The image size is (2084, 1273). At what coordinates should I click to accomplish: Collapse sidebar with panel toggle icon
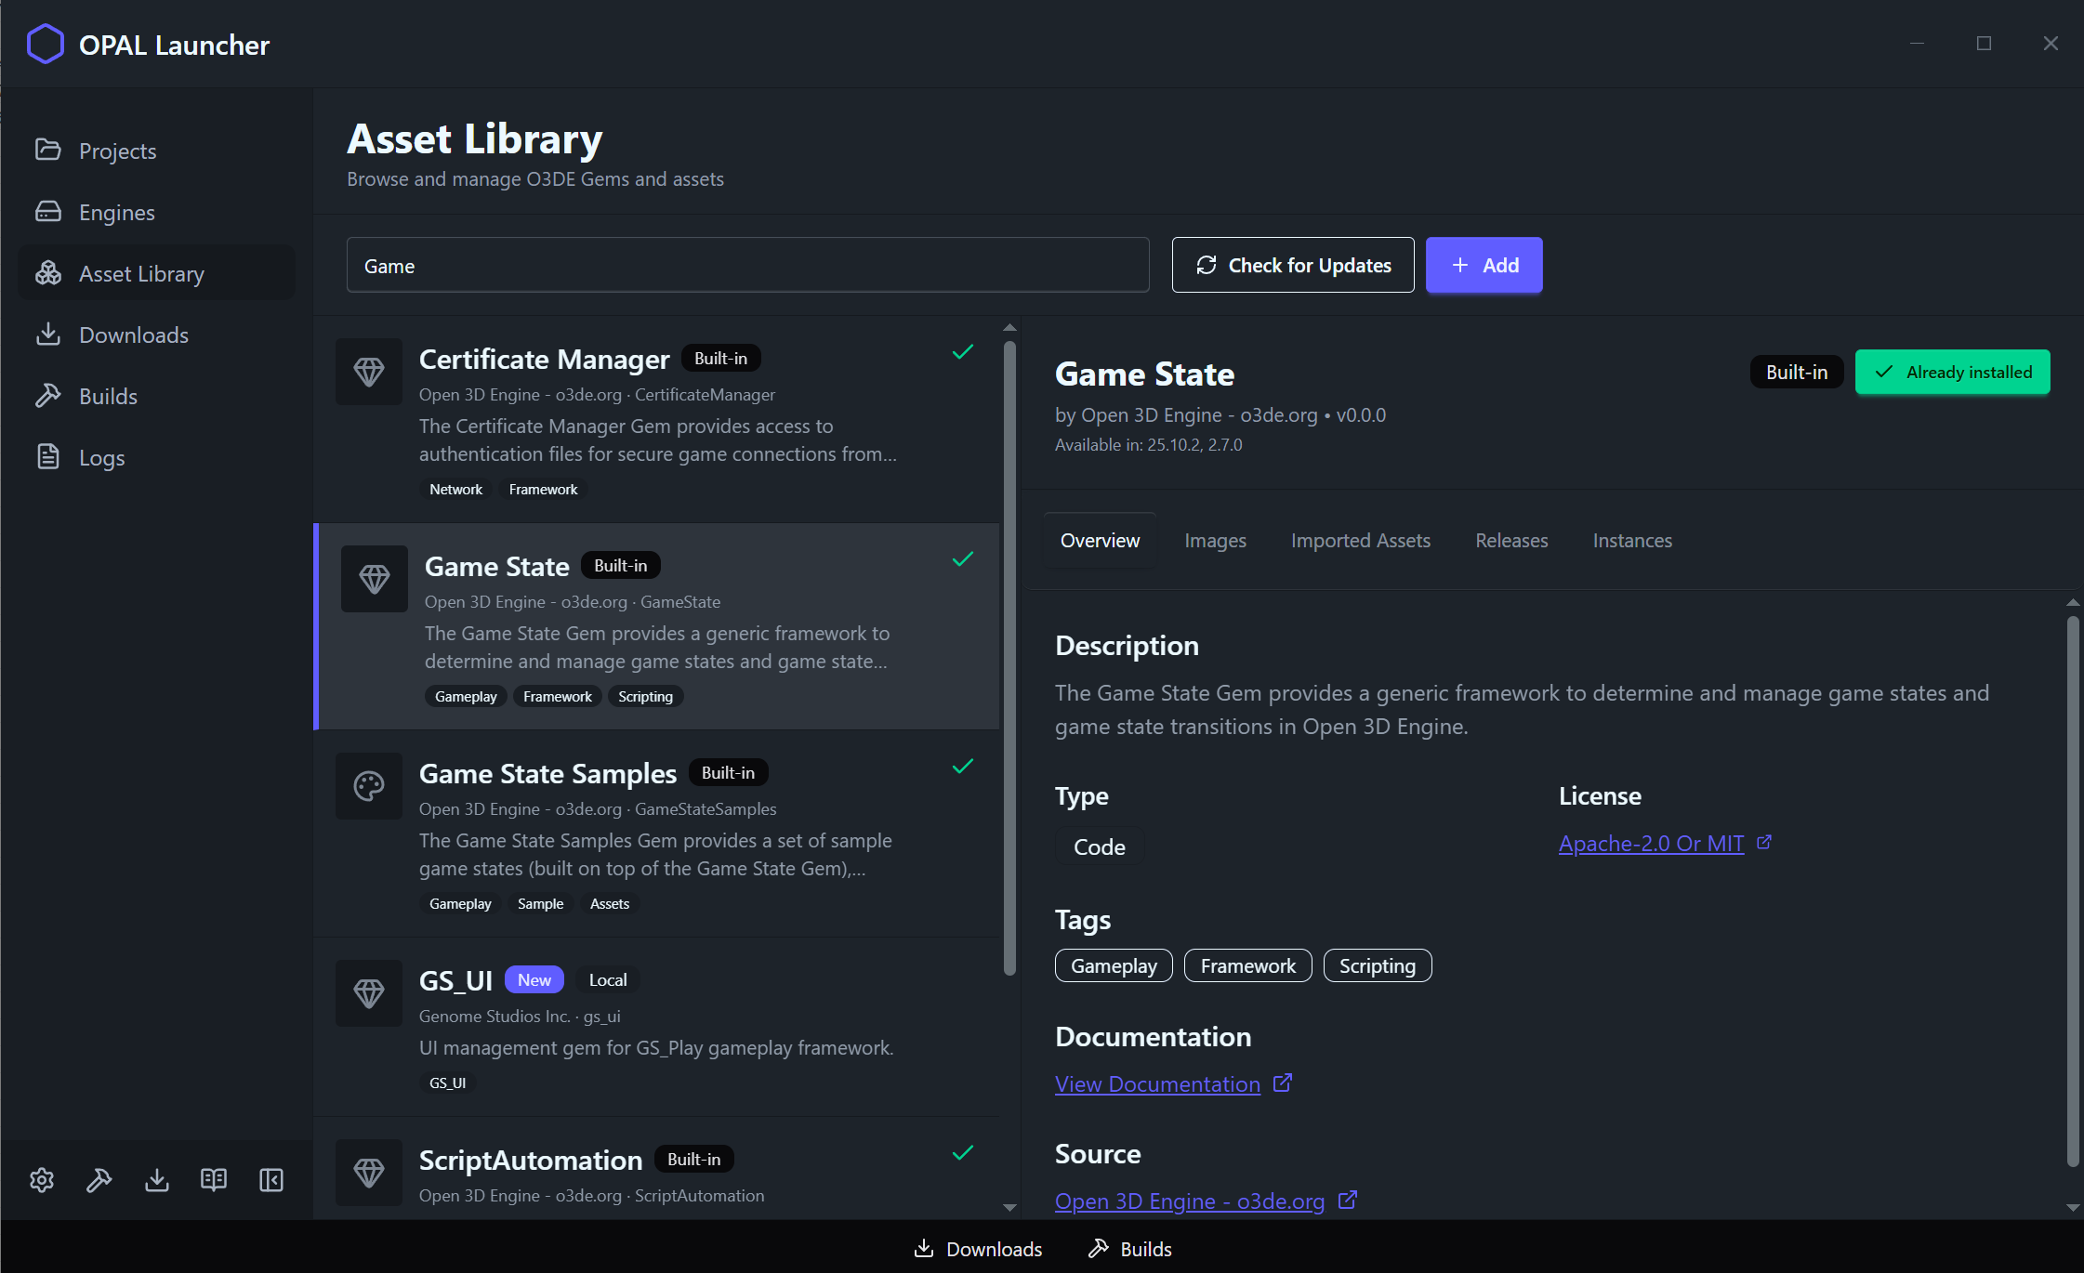coord(271,1180)
